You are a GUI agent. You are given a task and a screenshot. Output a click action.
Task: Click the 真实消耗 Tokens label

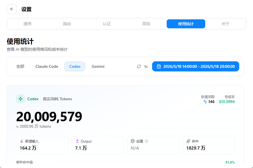tap(57, 99)
